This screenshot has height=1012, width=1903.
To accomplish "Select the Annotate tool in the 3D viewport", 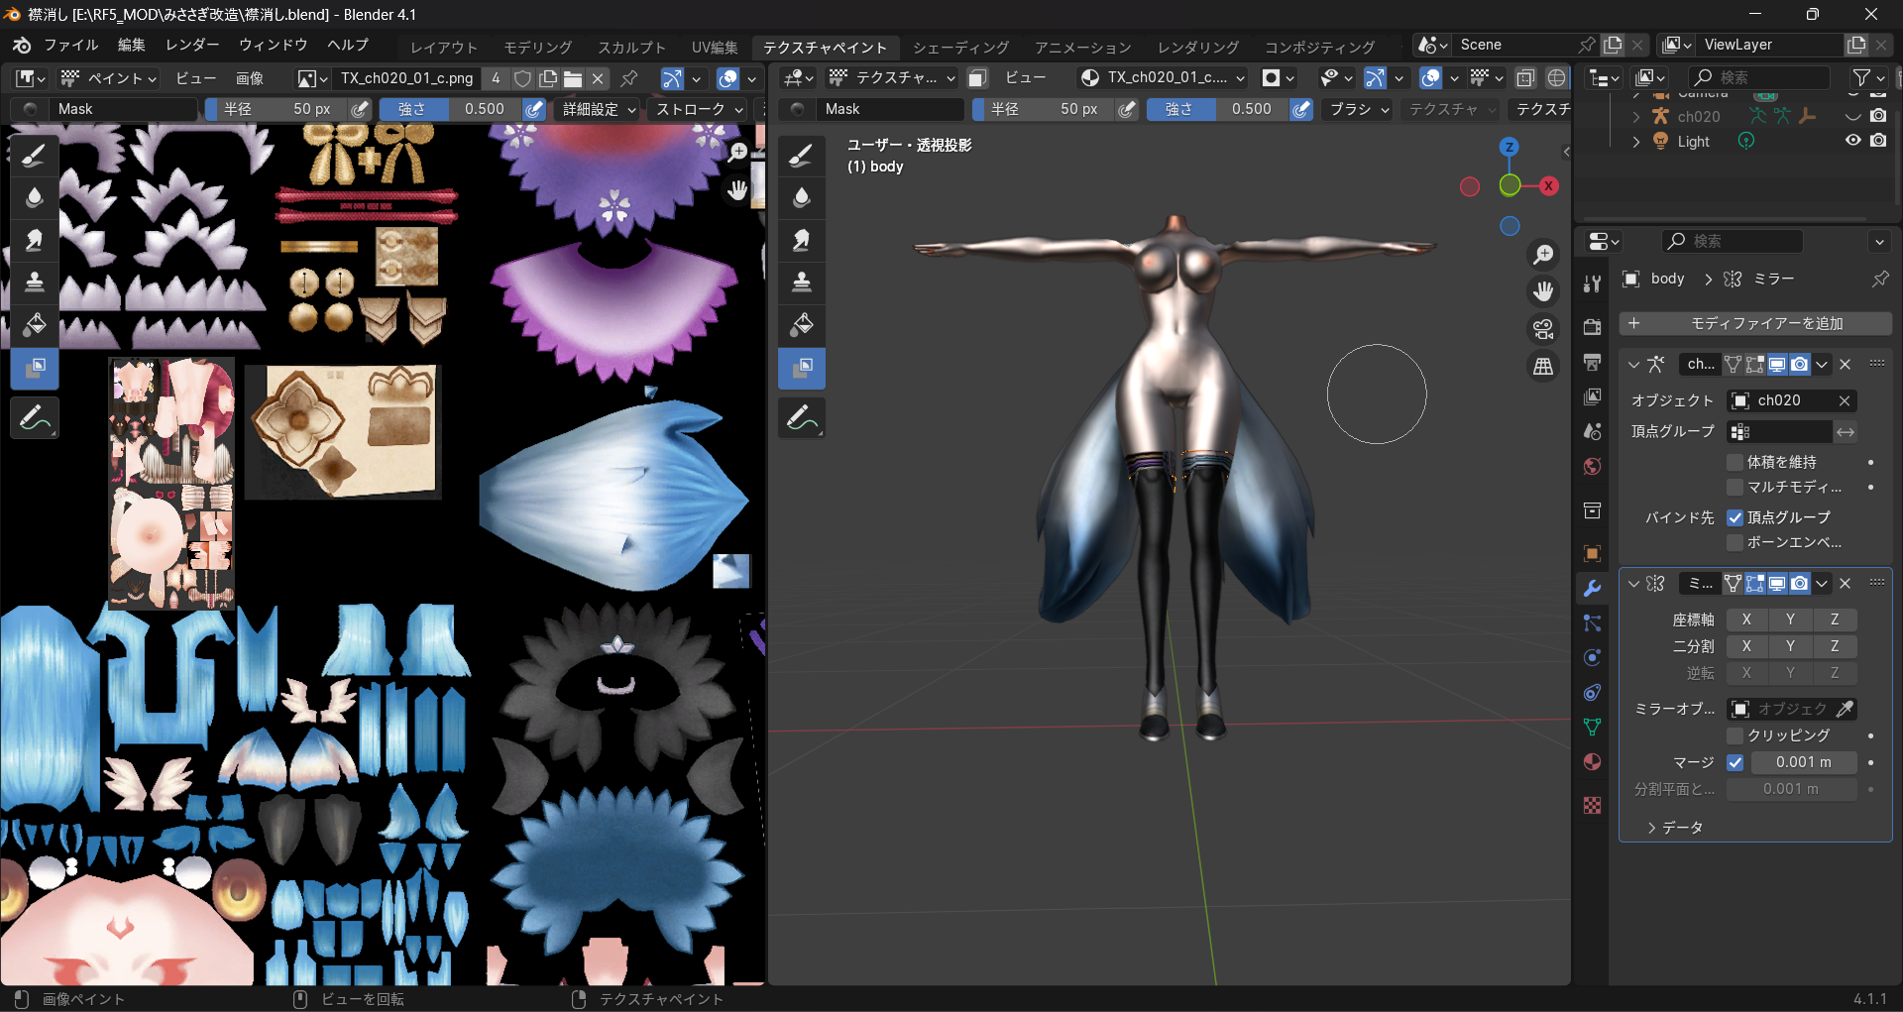I will pyautogui.click(x=802, y=417).
